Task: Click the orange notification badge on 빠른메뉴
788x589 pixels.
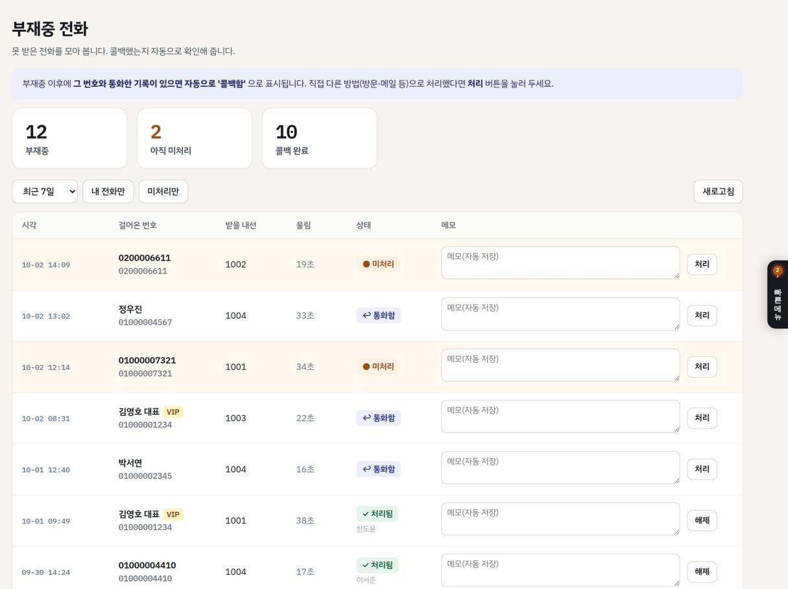Action: pos(778,271)
